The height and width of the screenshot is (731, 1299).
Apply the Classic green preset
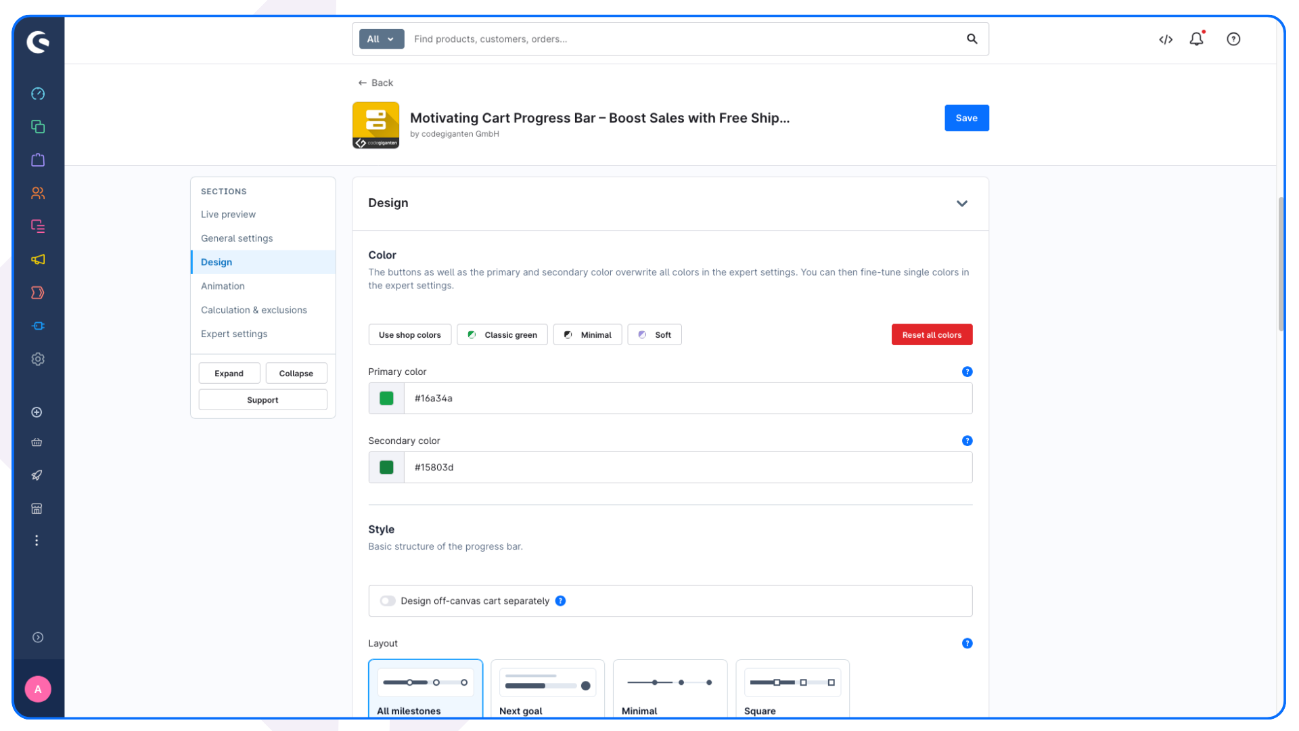pyautogui.click(x=502, y=334)
